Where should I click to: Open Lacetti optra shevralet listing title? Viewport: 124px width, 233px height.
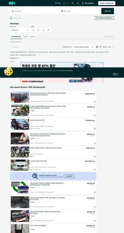tap(38, 161)
